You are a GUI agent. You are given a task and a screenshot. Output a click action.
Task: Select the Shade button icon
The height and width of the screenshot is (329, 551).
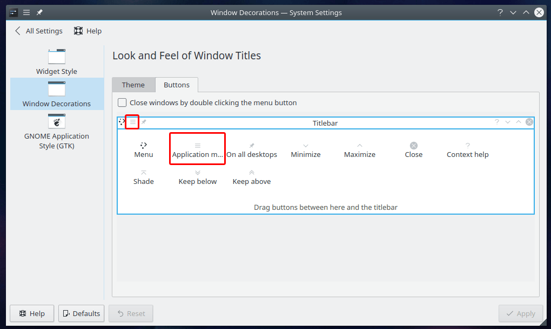[x=144, y=173]
